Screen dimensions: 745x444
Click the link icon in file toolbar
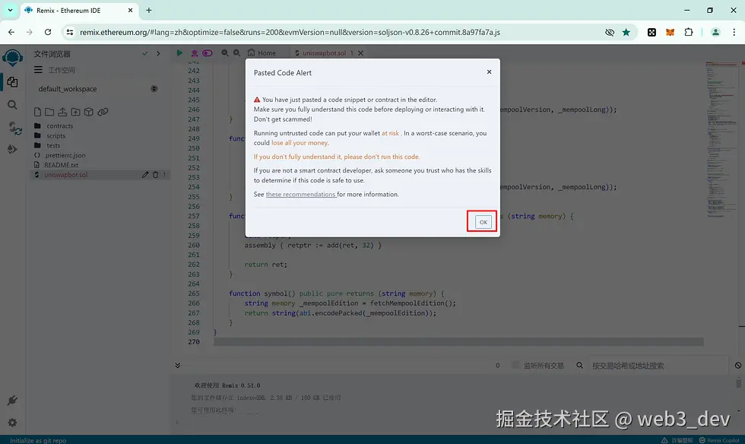[x=103, y=112]
